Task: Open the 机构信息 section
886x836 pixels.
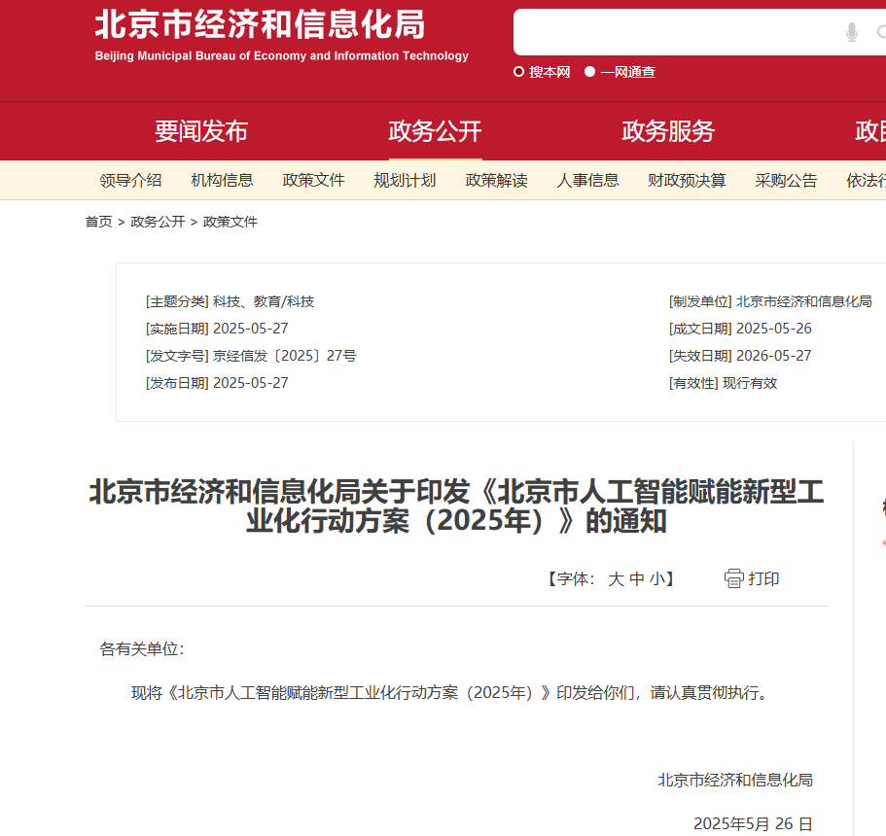Action: point(222,180)
